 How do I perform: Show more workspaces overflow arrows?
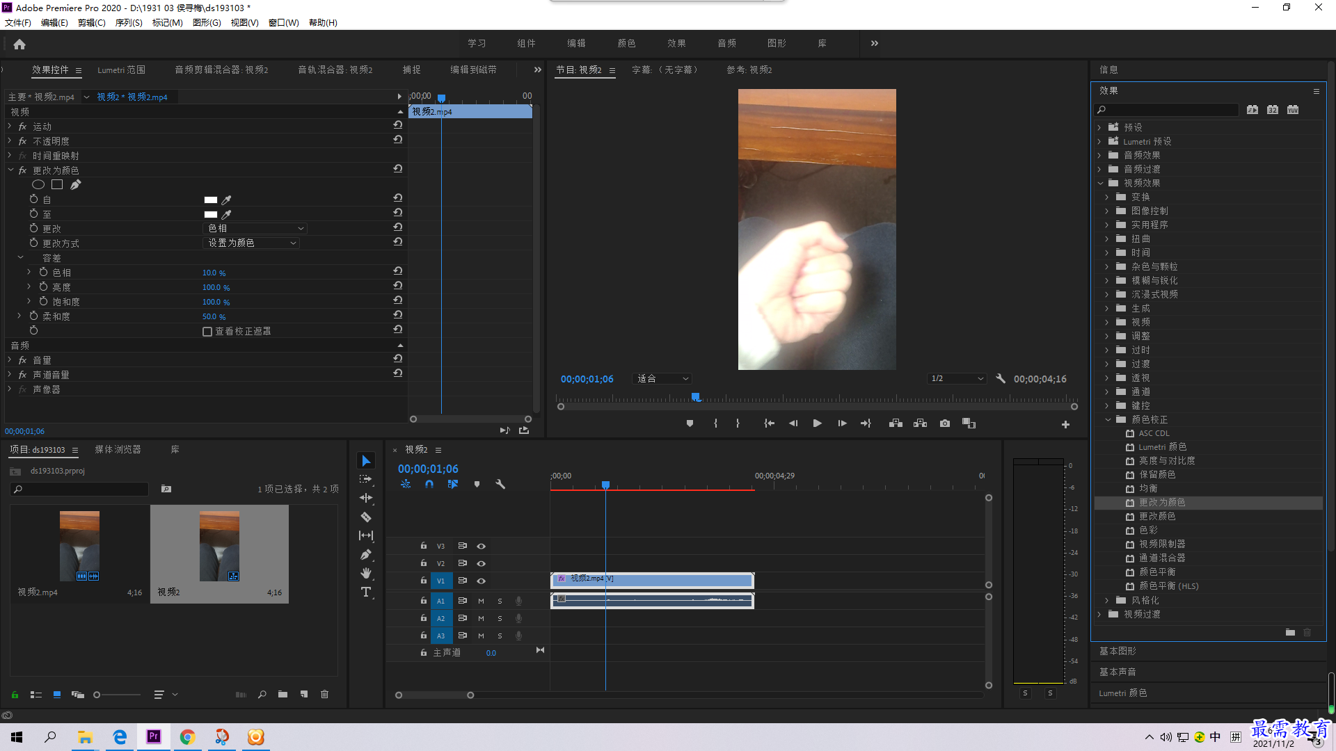click(875, 43)
